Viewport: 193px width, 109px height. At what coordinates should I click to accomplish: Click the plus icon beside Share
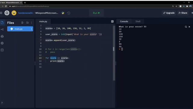[192, 13]
